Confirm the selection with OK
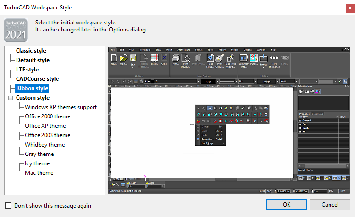 286,205
